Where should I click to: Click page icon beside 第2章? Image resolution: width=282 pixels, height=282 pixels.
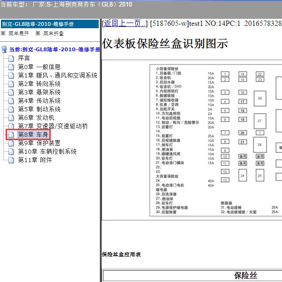[11, 84]
